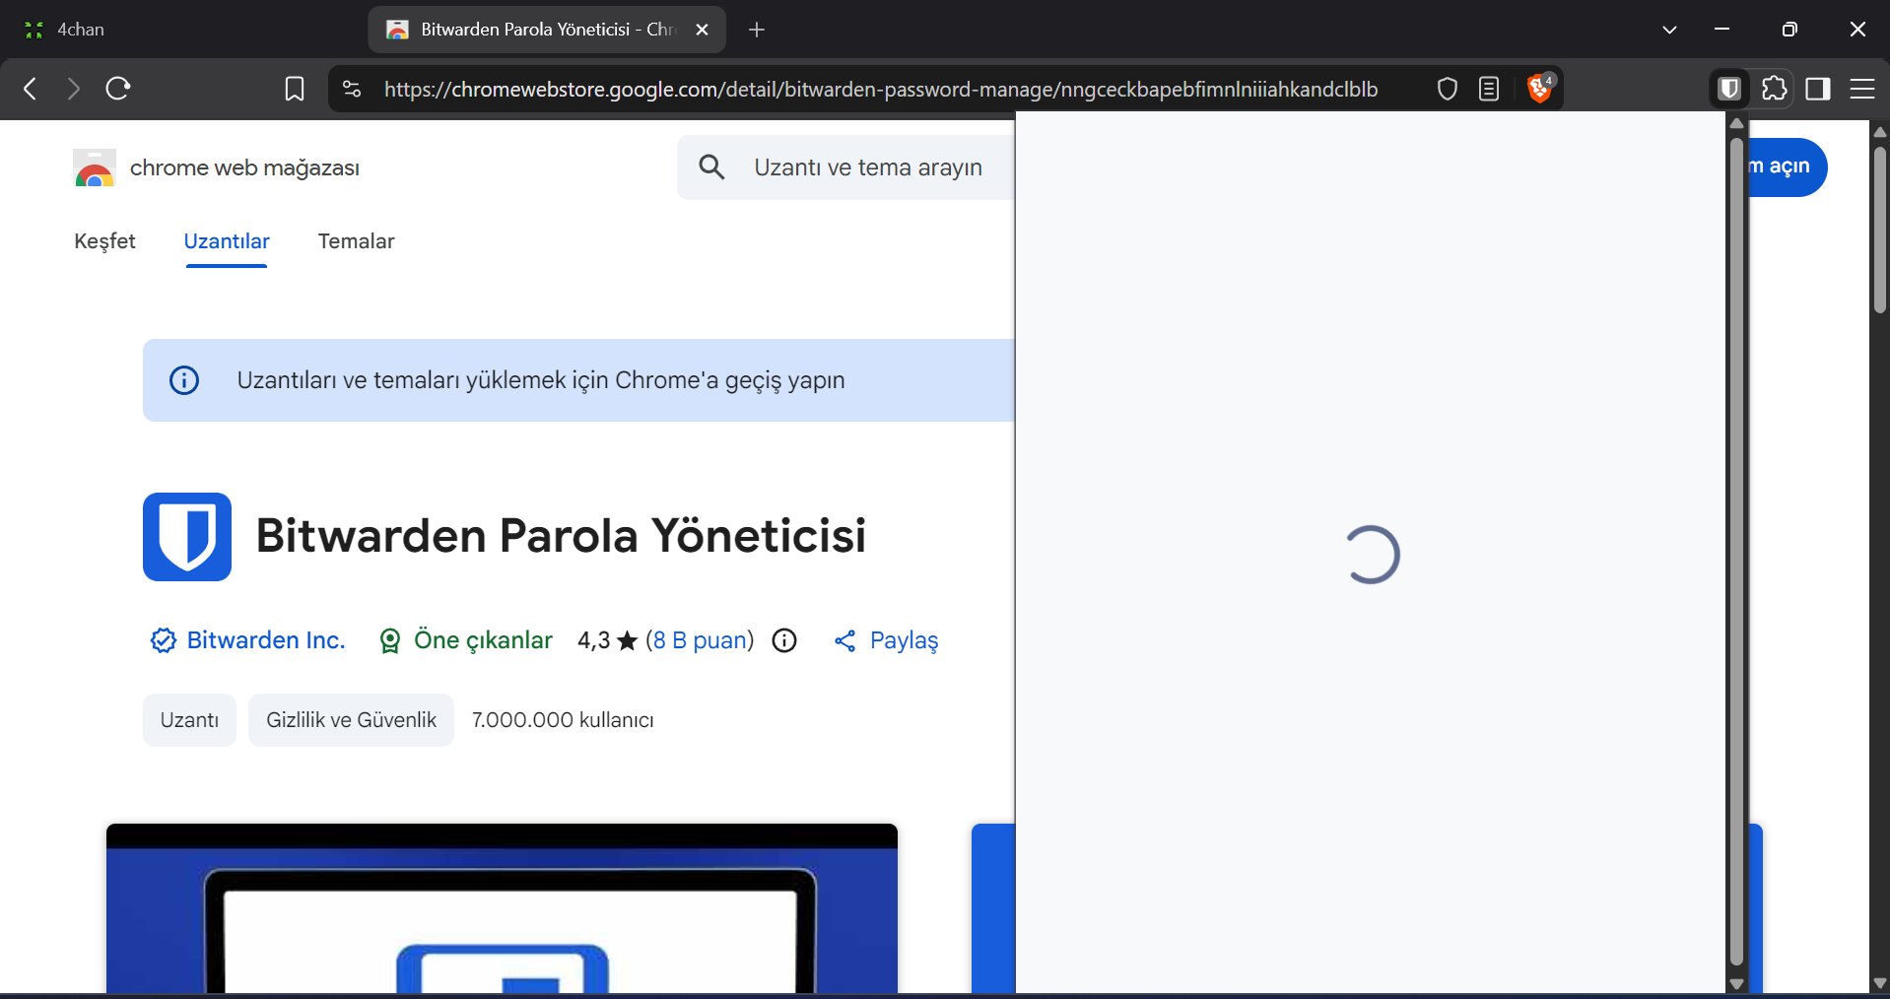1890x999 pixels.
Task: Toggle the browser sidebar panel
Action: tap(1818, 89)
